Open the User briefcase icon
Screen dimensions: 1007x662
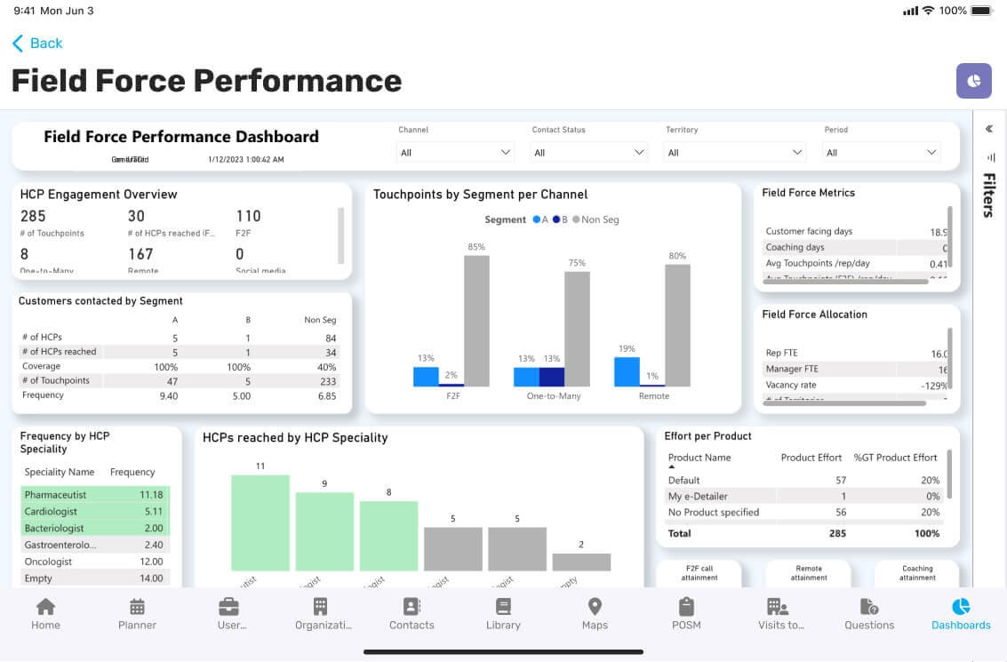click(228, 606)
